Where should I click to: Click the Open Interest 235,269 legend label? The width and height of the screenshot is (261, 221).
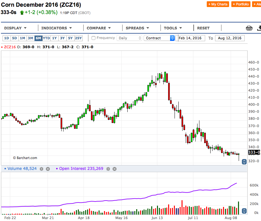pyautogui.click(x=81, y=169)
